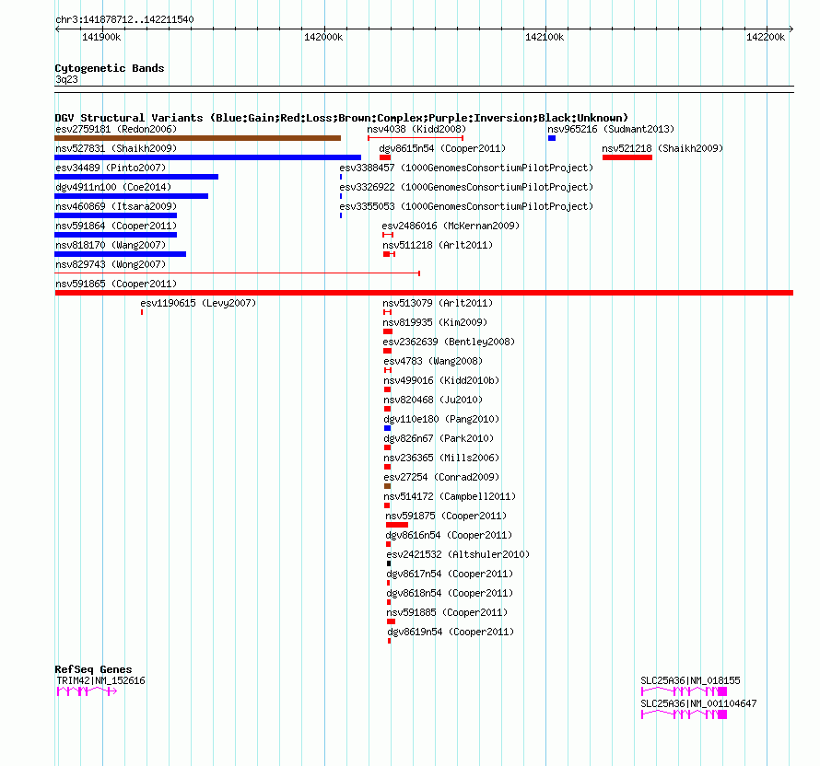The height and width of the screenshot is (766, 820).
Task: Select the brown esv2759181 complex variant bar
Action: point(198,138)
